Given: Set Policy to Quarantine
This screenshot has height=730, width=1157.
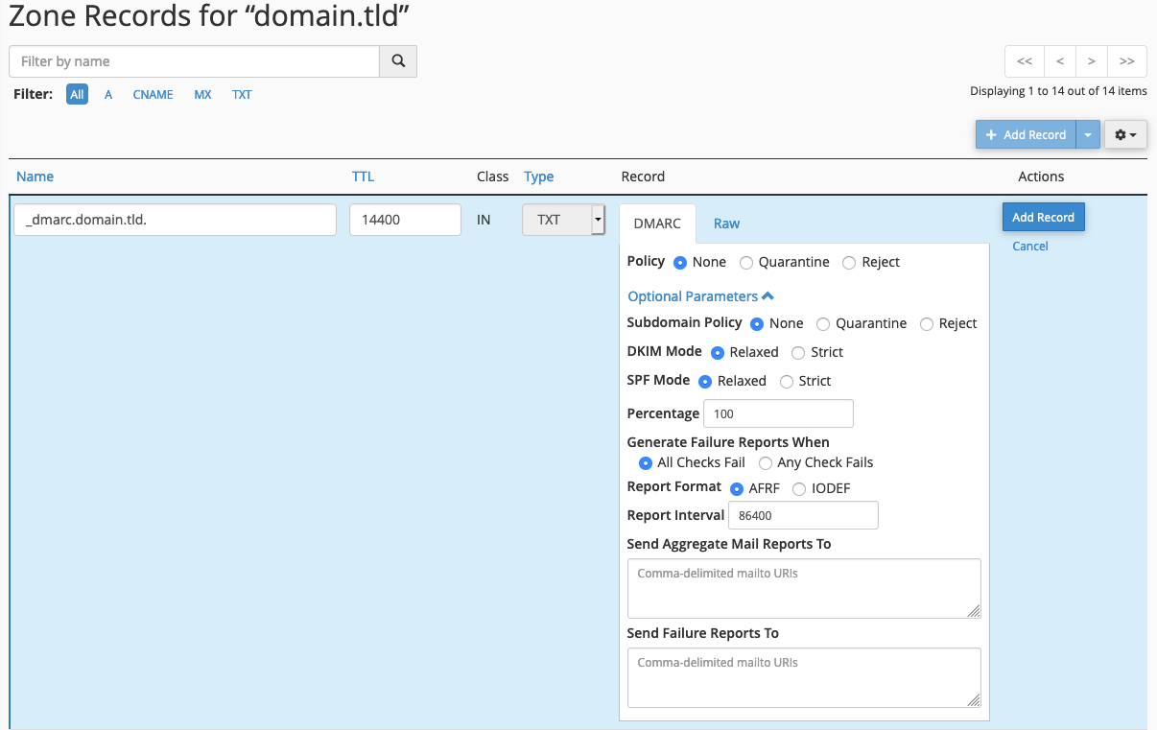Looking at the screenshot, I should [746, 263].
